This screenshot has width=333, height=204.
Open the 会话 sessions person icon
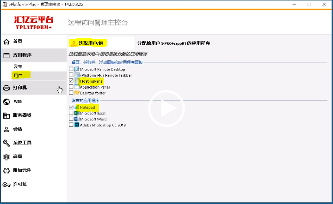click(6, 129)
